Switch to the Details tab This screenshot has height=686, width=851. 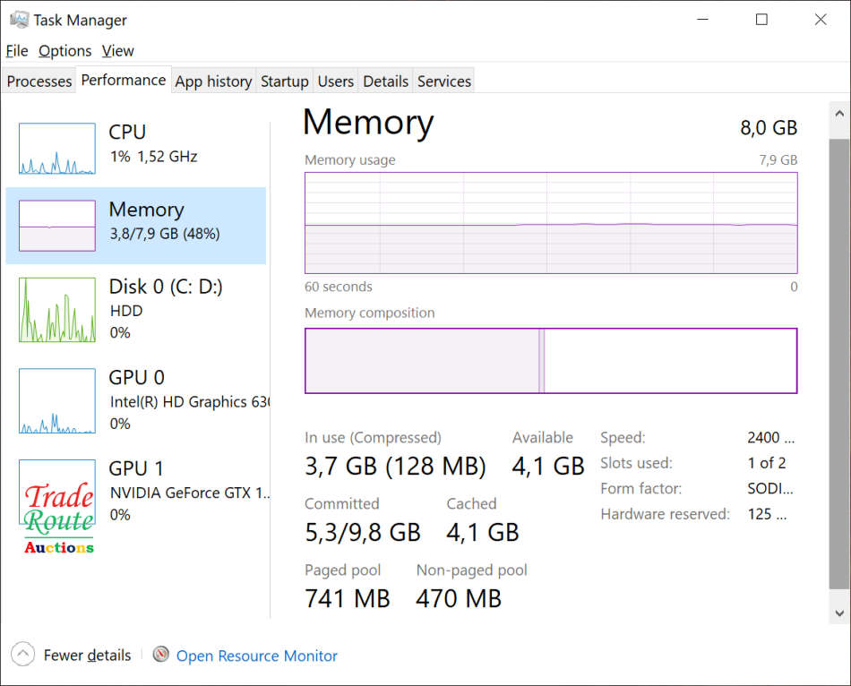[x=385, y=81]
